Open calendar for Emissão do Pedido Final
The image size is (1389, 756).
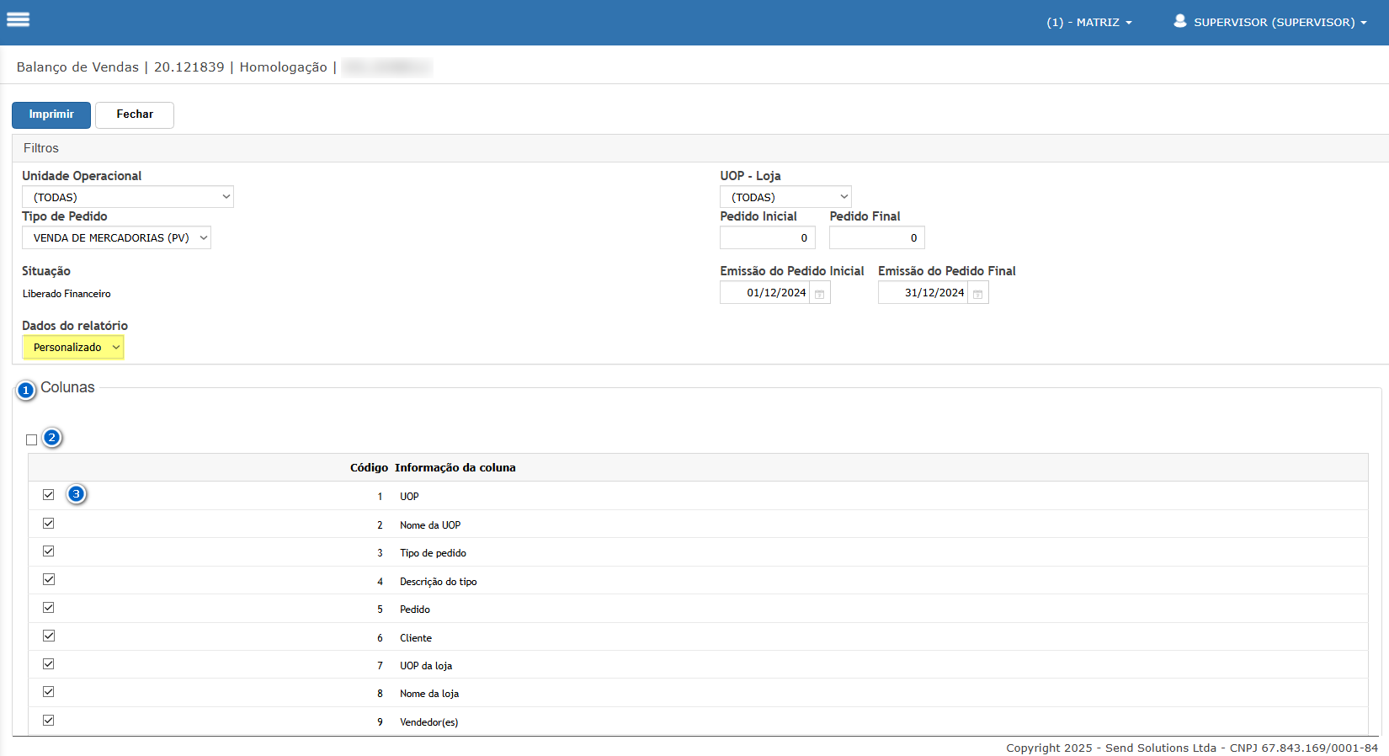tap(977, 294)
